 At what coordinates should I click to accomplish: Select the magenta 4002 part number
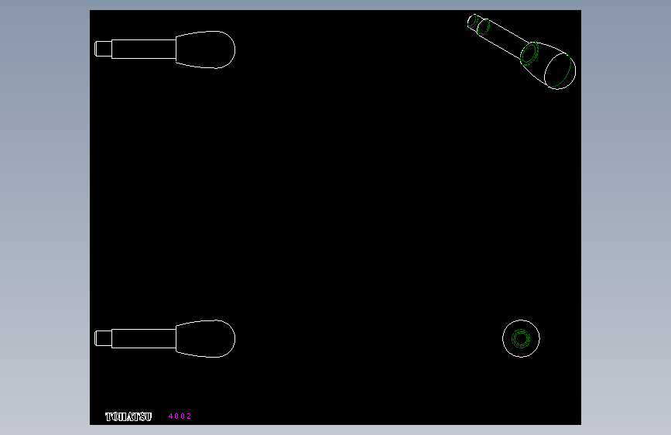coord(180,416)
